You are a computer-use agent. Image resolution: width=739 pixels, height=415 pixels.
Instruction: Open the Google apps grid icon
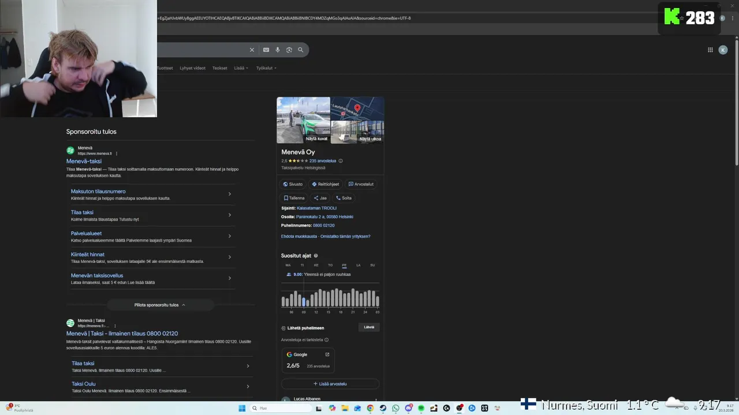pyautogui.click(x=710, y=50)
